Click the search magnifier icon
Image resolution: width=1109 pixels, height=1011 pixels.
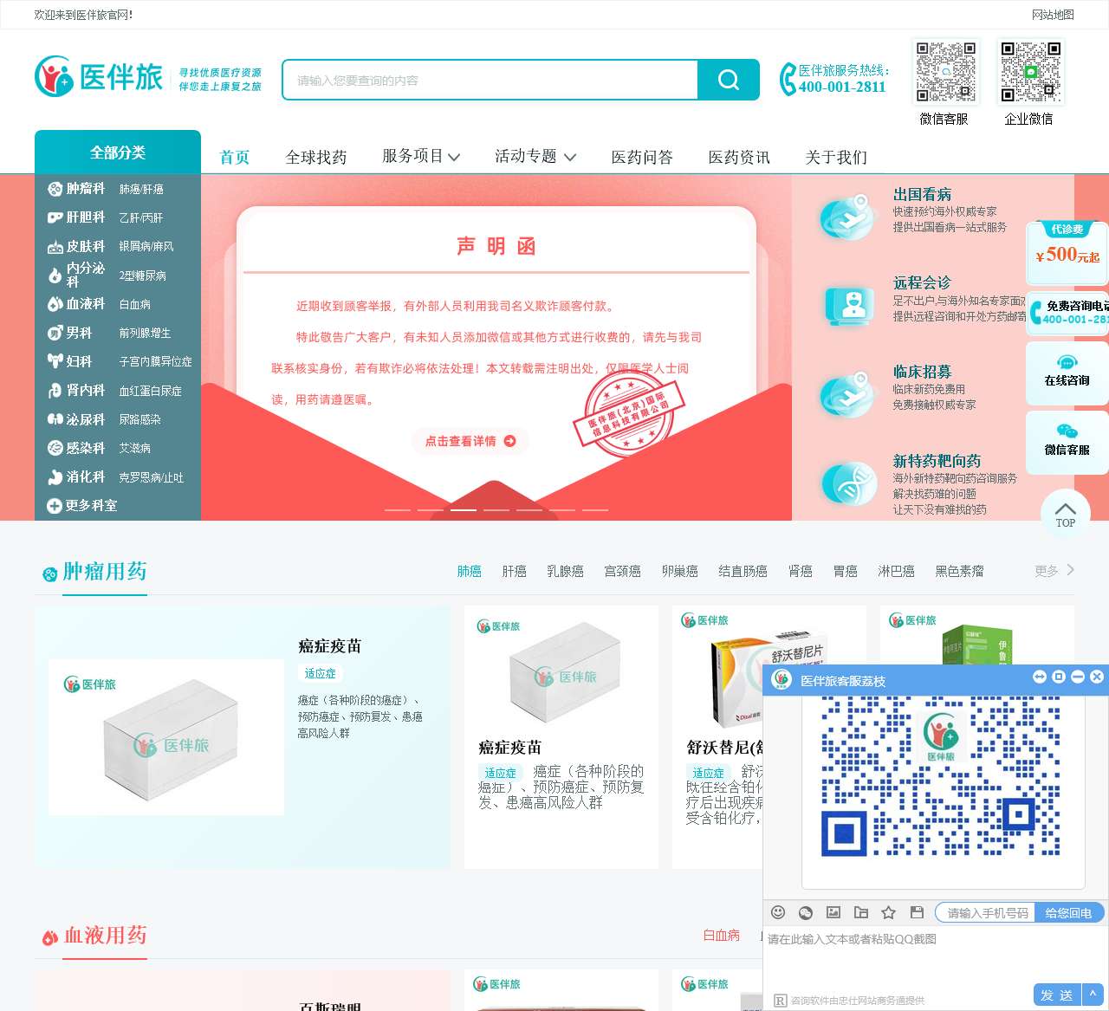click(727, 80)
